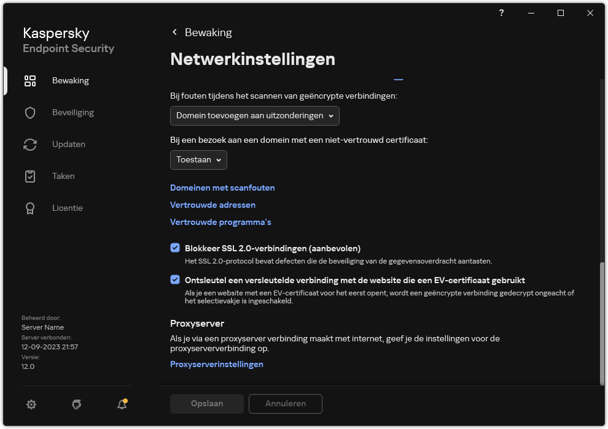Disable Blokkeer SSL 2.0-verbindingen checkbox
608x429 pixels.
pyautogui.click(x=175, y=248)
